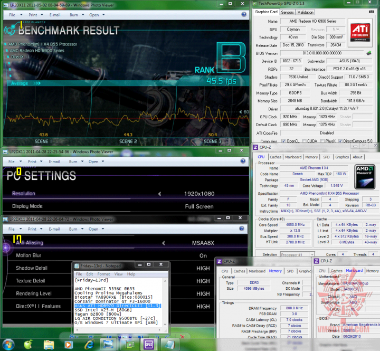Click the red X delete icon in the bottom Photo Viewer
The width and height of the screenshot is (380, 351).
click(182, 336)
